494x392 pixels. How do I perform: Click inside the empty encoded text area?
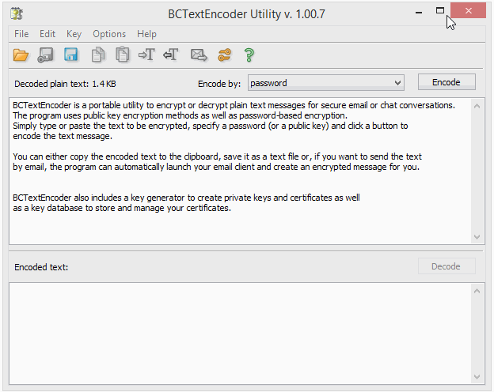click(240, 334)
